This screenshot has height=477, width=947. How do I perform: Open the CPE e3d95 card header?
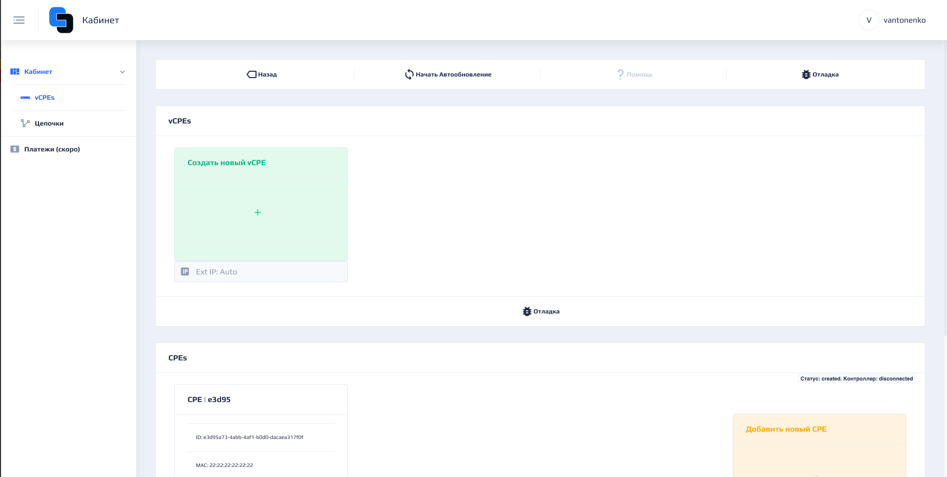point(209,399)
